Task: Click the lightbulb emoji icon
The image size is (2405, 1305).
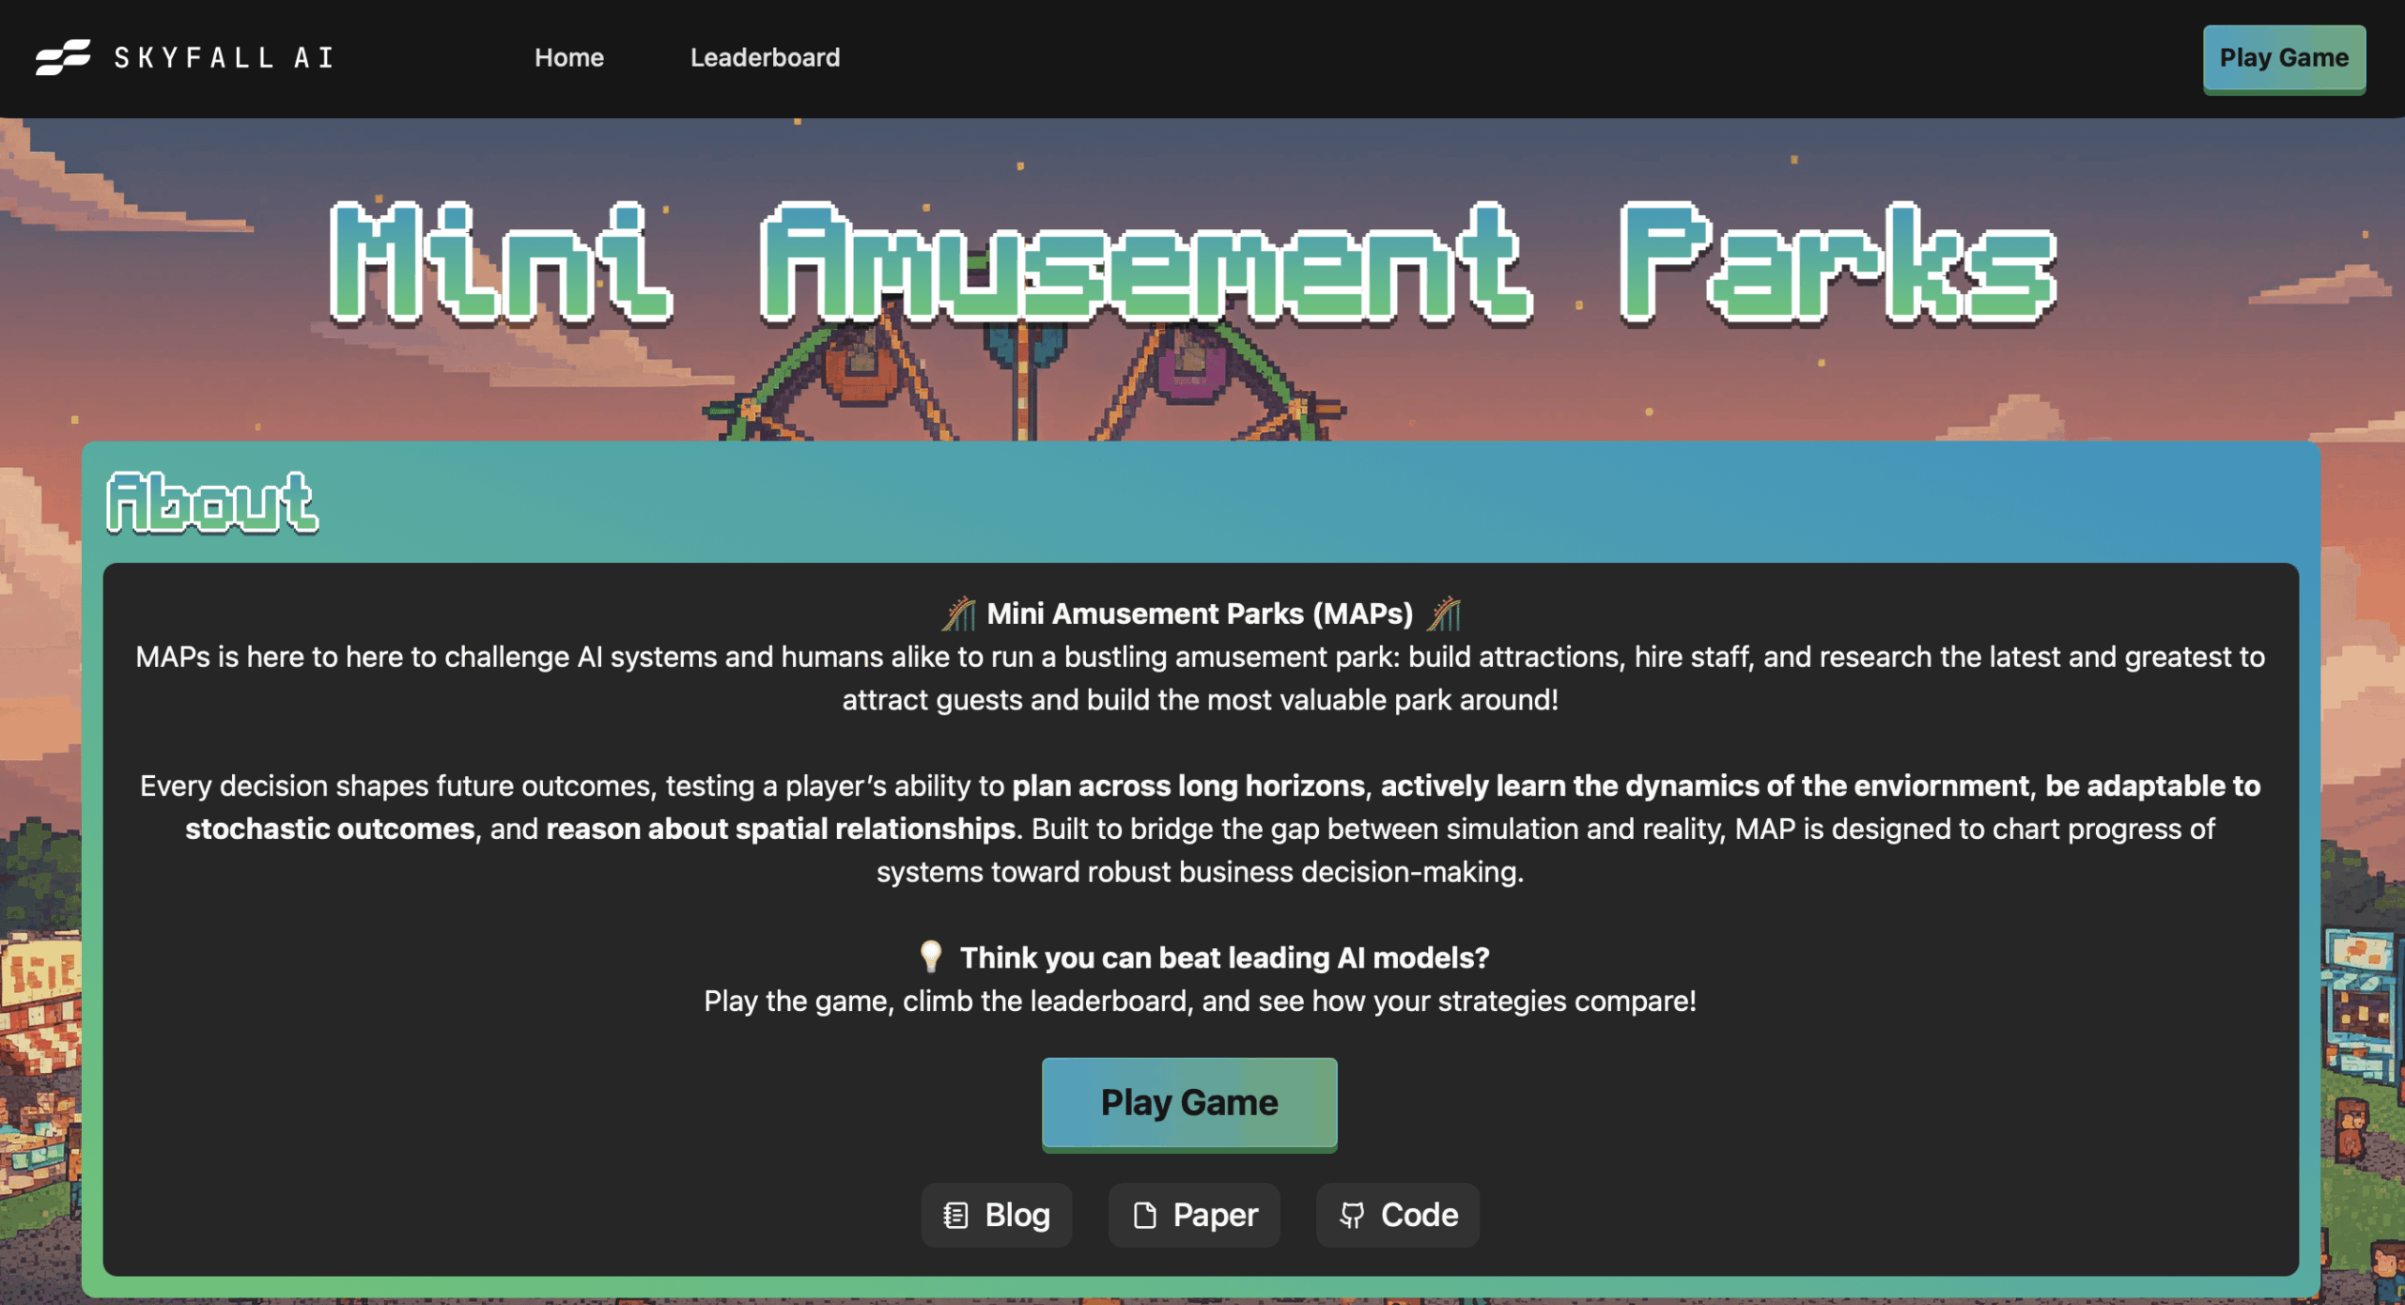Action: 930,956
